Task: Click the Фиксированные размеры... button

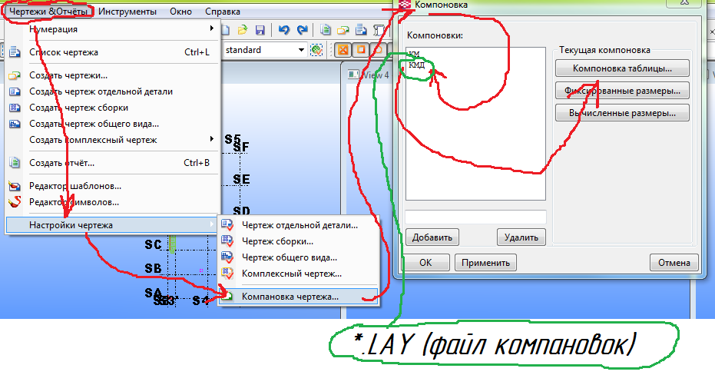Action: pos(622,91)
